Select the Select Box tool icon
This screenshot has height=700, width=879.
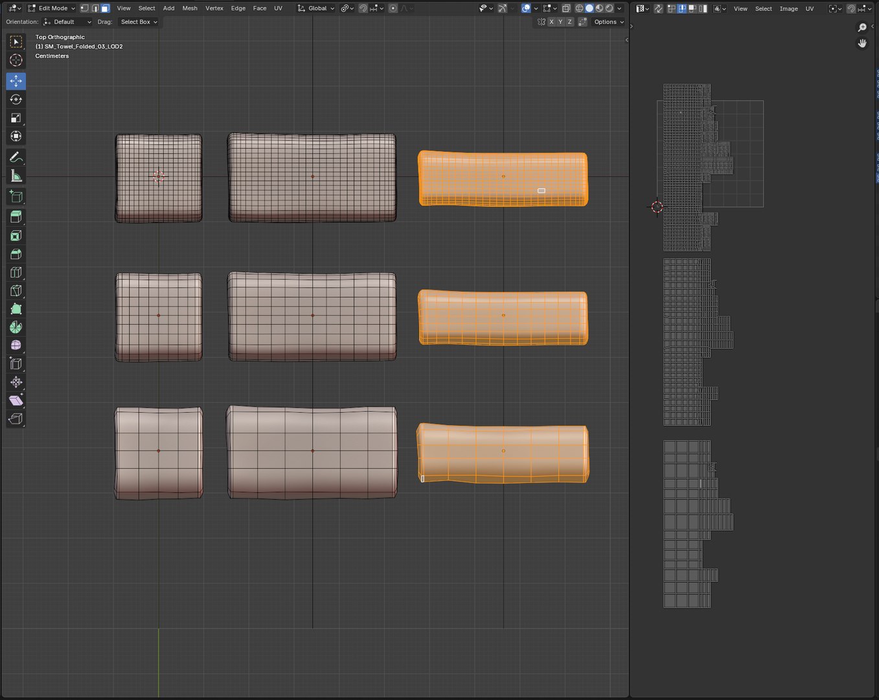click(16, 42)
